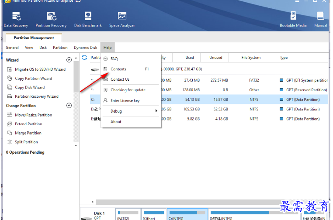Choose FAQ from Help menu

pos(131,59)
